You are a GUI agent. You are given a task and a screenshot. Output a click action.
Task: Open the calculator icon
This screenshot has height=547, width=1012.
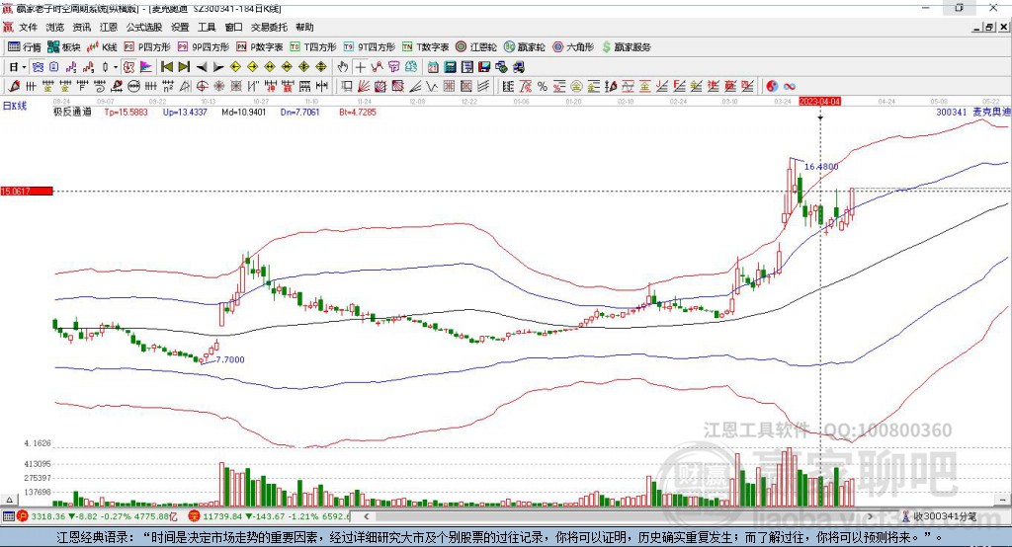pos(450,67)
